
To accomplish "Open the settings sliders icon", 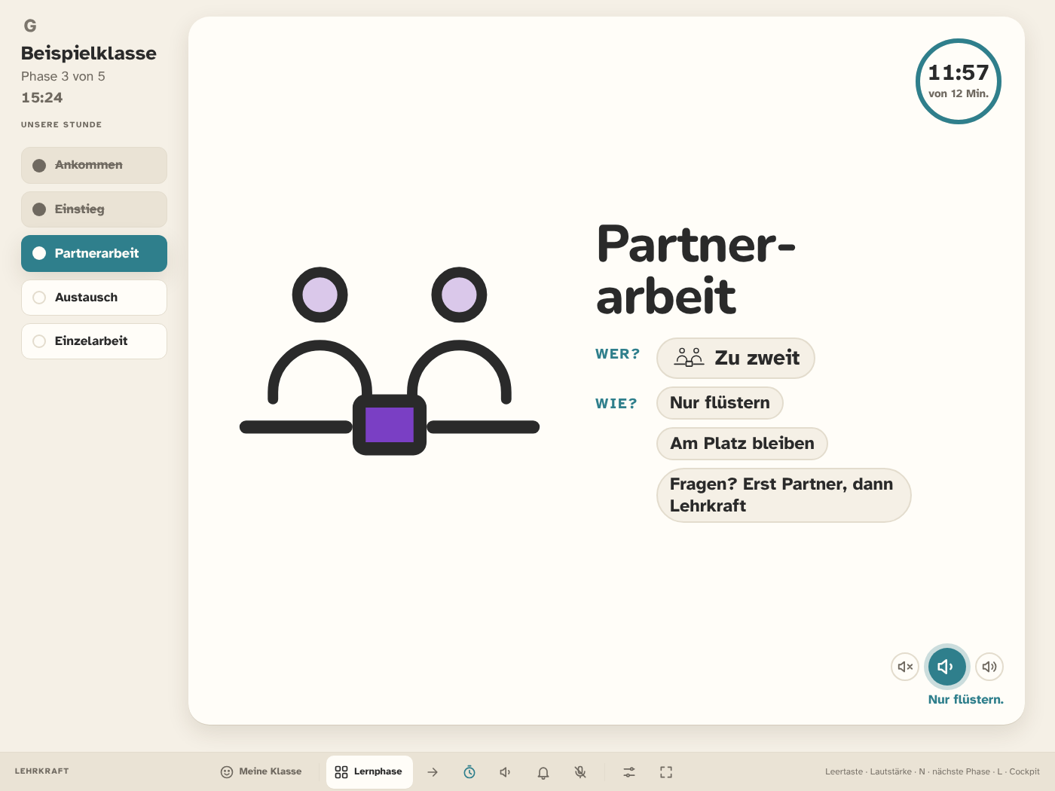I will (629, 772).
